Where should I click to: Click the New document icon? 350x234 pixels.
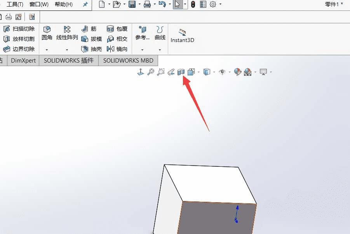tap(102, 4)
